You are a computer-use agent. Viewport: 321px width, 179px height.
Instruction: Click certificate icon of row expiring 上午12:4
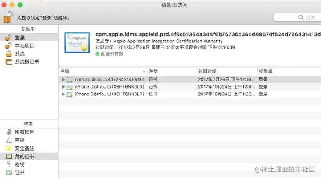tap(70, 87)
